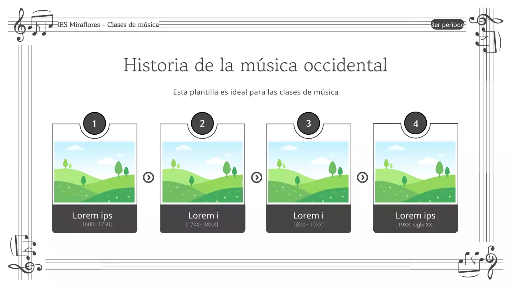Click the numbered circle 1 above the first card
The height and width of the screenshot is (287, 511).
pyautogui.click(x=95, y=124)
